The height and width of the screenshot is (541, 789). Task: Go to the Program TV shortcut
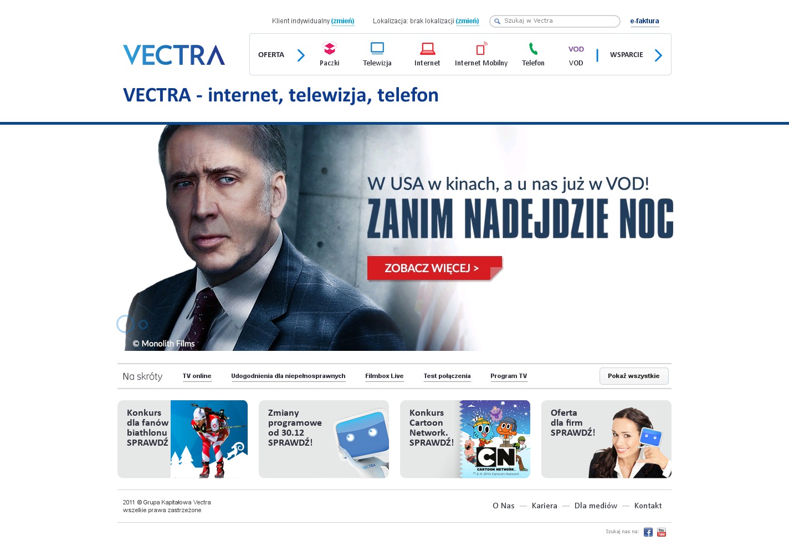point(509,376)
